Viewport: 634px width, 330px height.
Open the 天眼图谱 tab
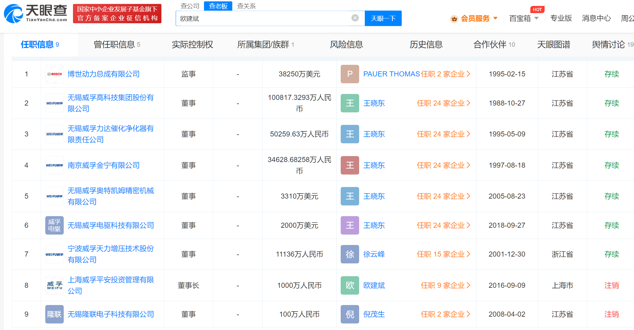pyautogui.click(x=554, y=45)
